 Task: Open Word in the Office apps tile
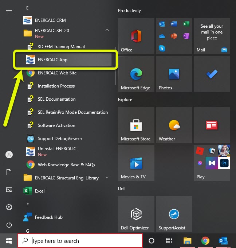174,24
